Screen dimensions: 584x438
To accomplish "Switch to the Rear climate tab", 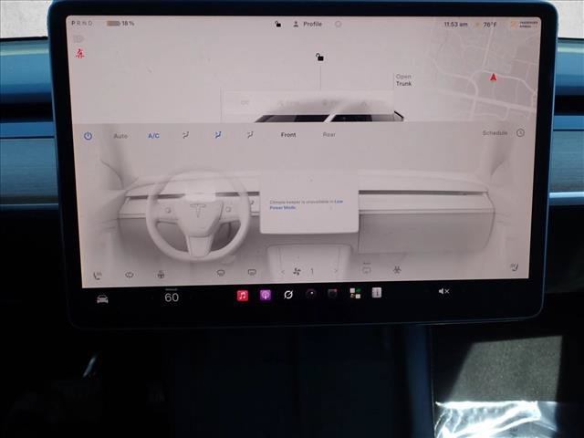I will (328, 134).
